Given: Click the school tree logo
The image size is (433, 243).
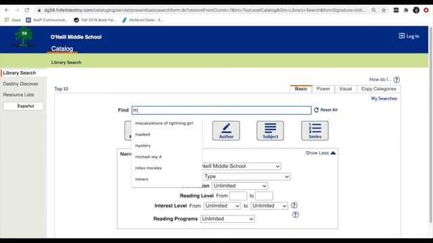Looking at the screenshot, I should [24, 37].
